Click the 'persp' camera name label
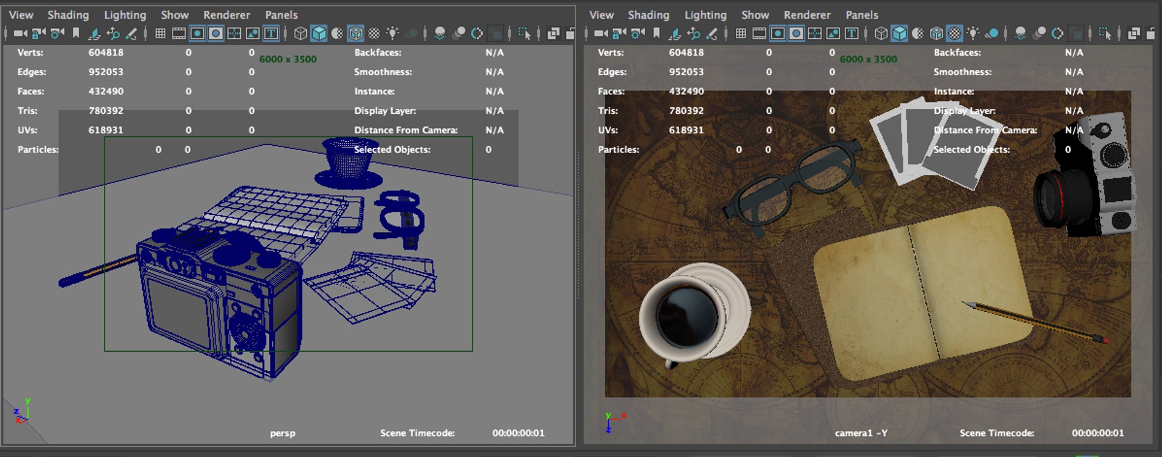The image size is (1162, 457). point(283,433)
